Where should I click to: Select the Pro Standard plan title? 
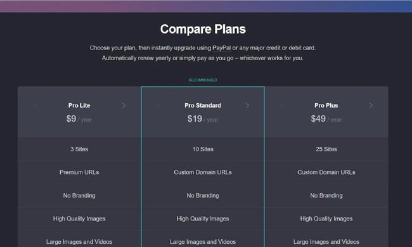[203, 106]
